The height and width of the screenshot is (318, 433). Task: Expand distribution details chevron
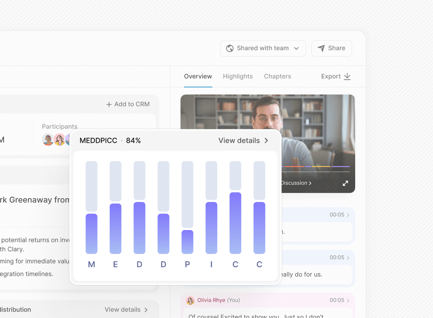point(146,310)
